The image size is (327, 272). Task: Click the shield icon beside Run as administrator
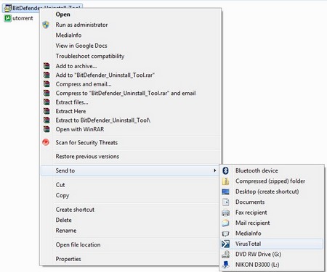coord(46,25)
